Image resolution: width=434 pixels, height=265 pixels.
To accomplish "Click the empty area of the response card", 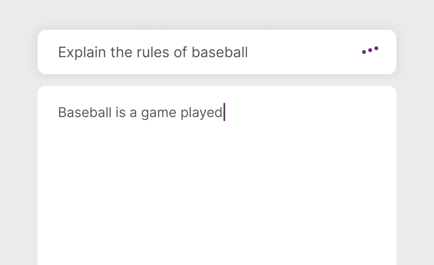I will [217, 194].
